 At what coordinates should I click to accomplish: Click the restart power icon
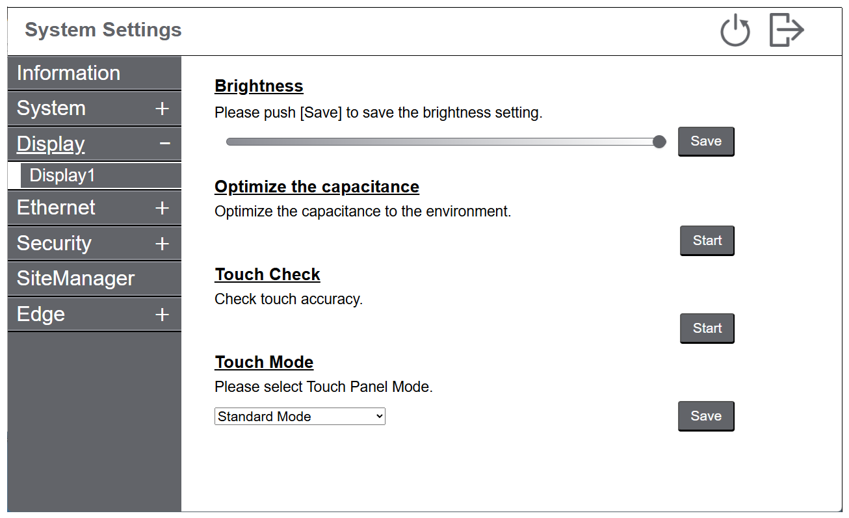click(735, 31)
